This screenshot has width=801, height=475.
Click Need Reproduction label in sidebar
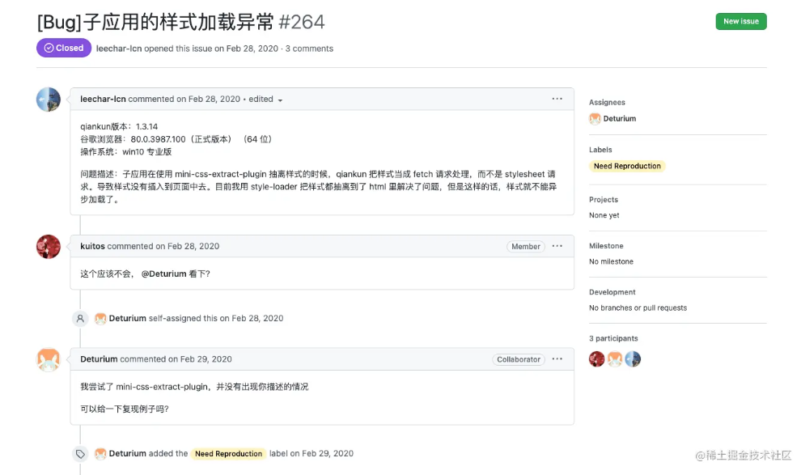[x=627, y=166]
